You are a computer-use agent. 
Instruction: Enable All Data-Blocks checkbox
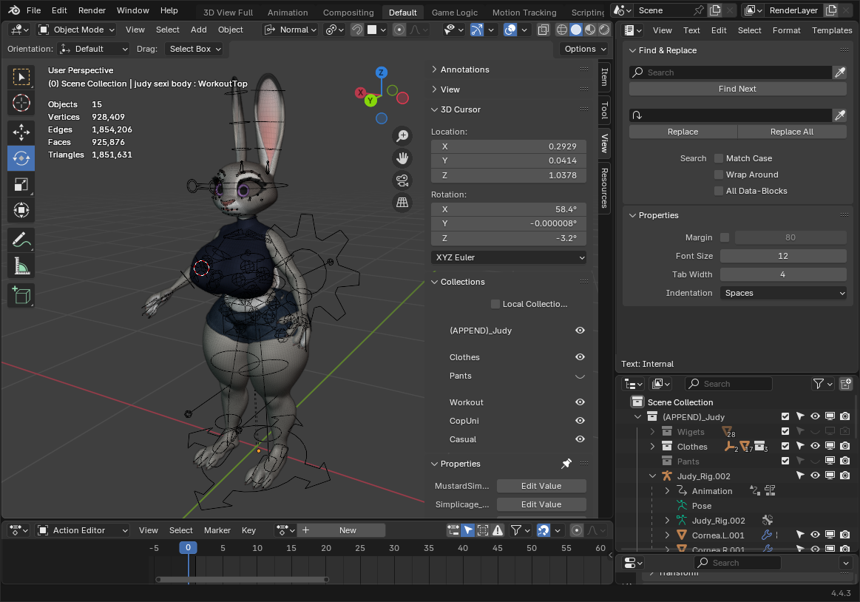tap(719, 191)
